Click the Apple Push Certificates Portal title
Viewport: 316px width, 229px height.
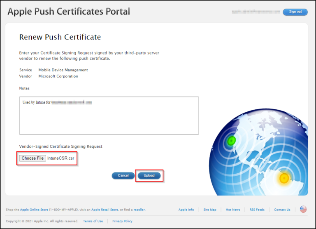pyautogui.click(x=69, y=12)
